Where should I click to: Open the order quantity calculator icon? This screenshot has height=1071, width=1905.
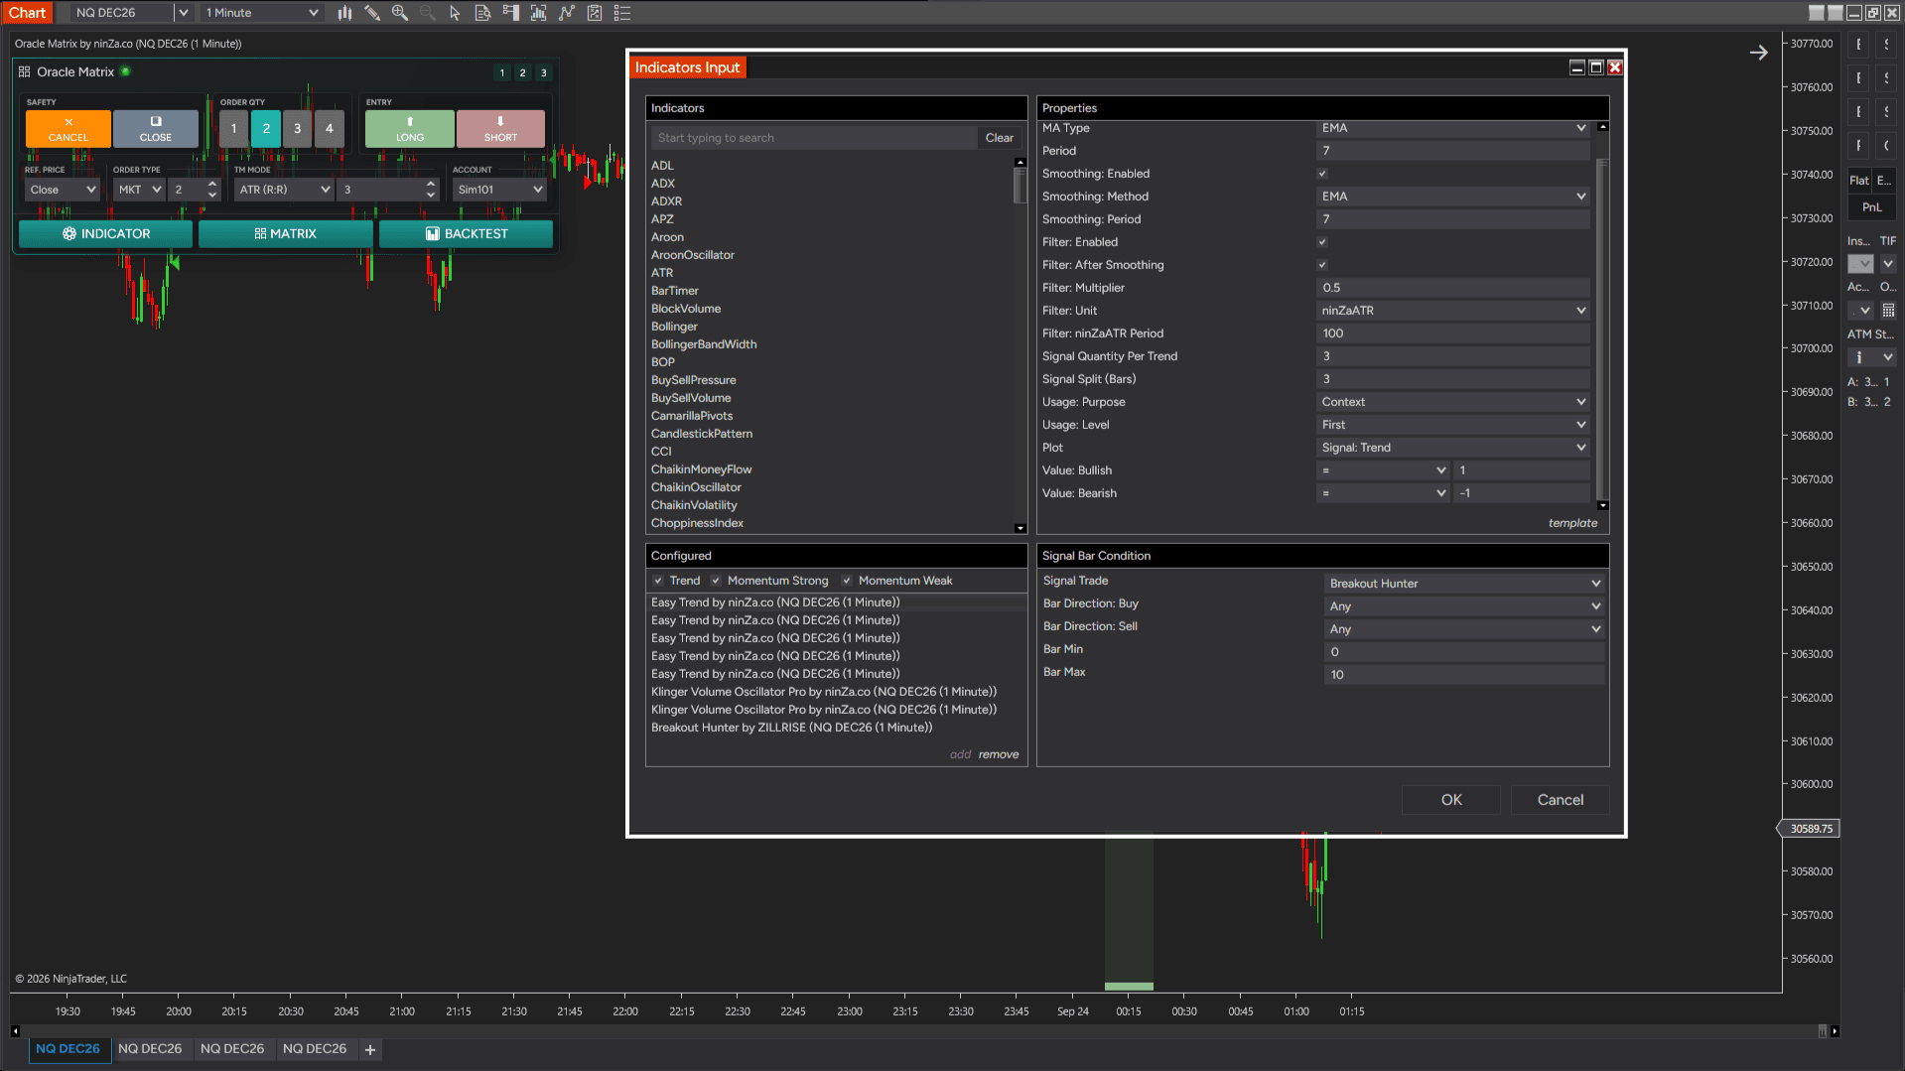coord(1888,311)
